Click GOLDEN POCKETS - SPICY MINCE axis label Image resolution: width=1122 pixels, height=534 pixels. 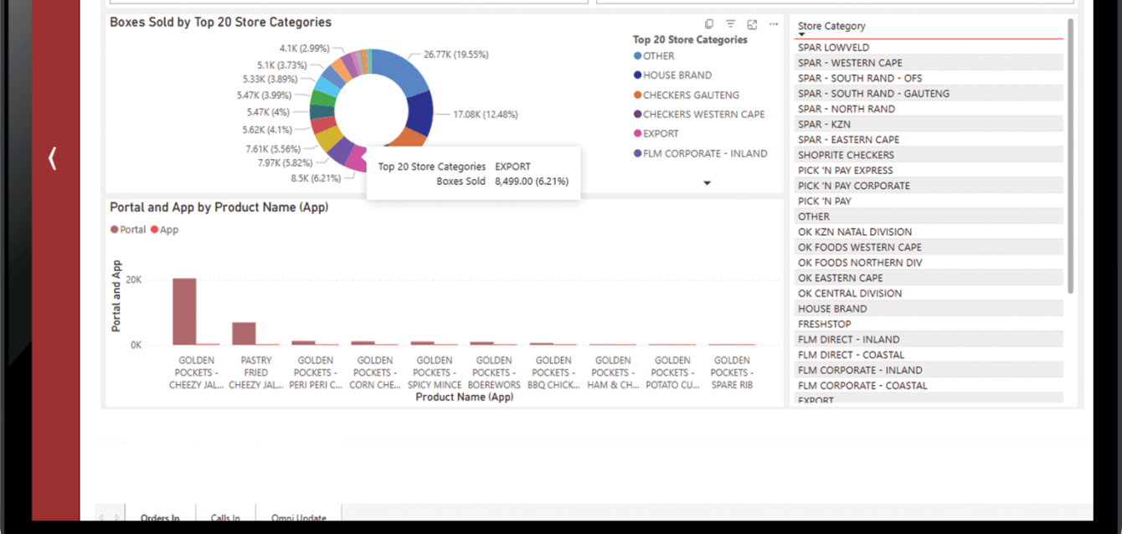[x=435, y=372]
